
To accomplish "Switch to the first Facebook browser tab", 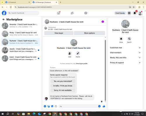I will [18, 2].
